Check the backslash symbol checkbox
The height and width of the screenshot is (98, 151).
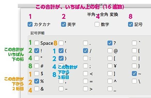pyautogui.click(x=134, y=81)
